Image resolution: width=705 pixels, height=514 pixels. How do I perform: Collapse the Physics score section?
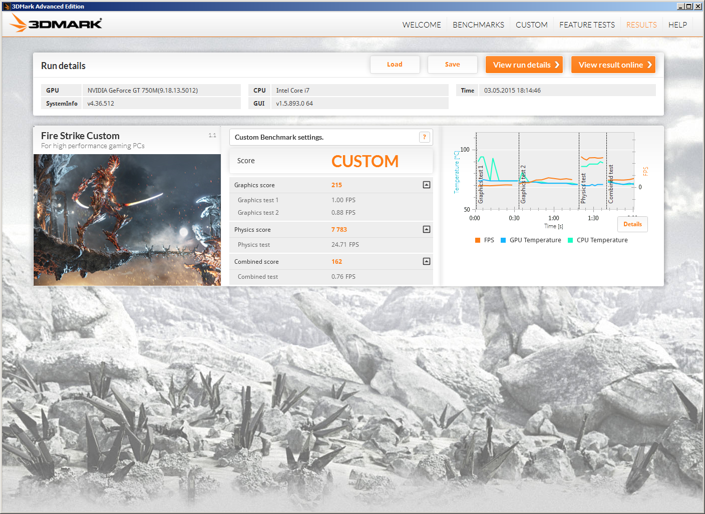coord(426,230)
